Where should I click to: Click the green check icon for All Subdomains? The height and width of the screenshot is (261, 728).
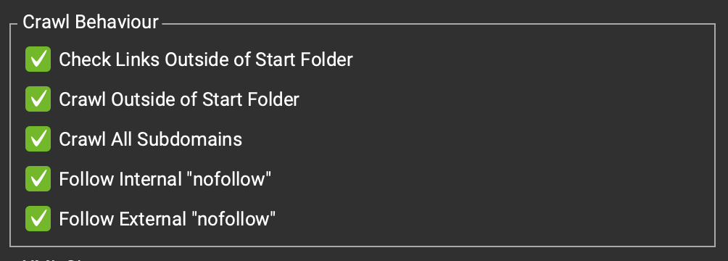[38, 139]
